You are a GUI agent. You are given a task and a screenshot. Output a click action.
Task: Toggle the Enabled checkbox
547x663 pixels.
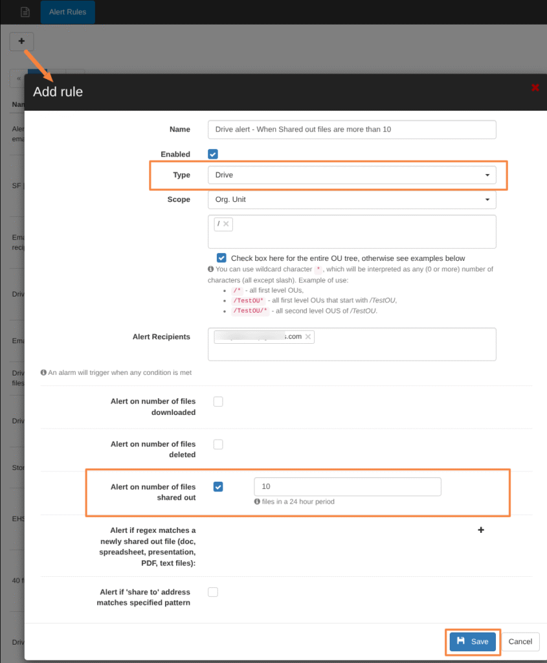pos(212,154)
